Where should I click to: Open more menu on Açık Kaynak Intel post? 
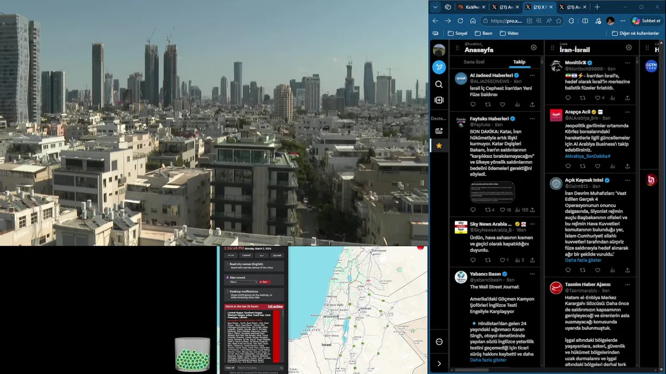tap(627, 180)
